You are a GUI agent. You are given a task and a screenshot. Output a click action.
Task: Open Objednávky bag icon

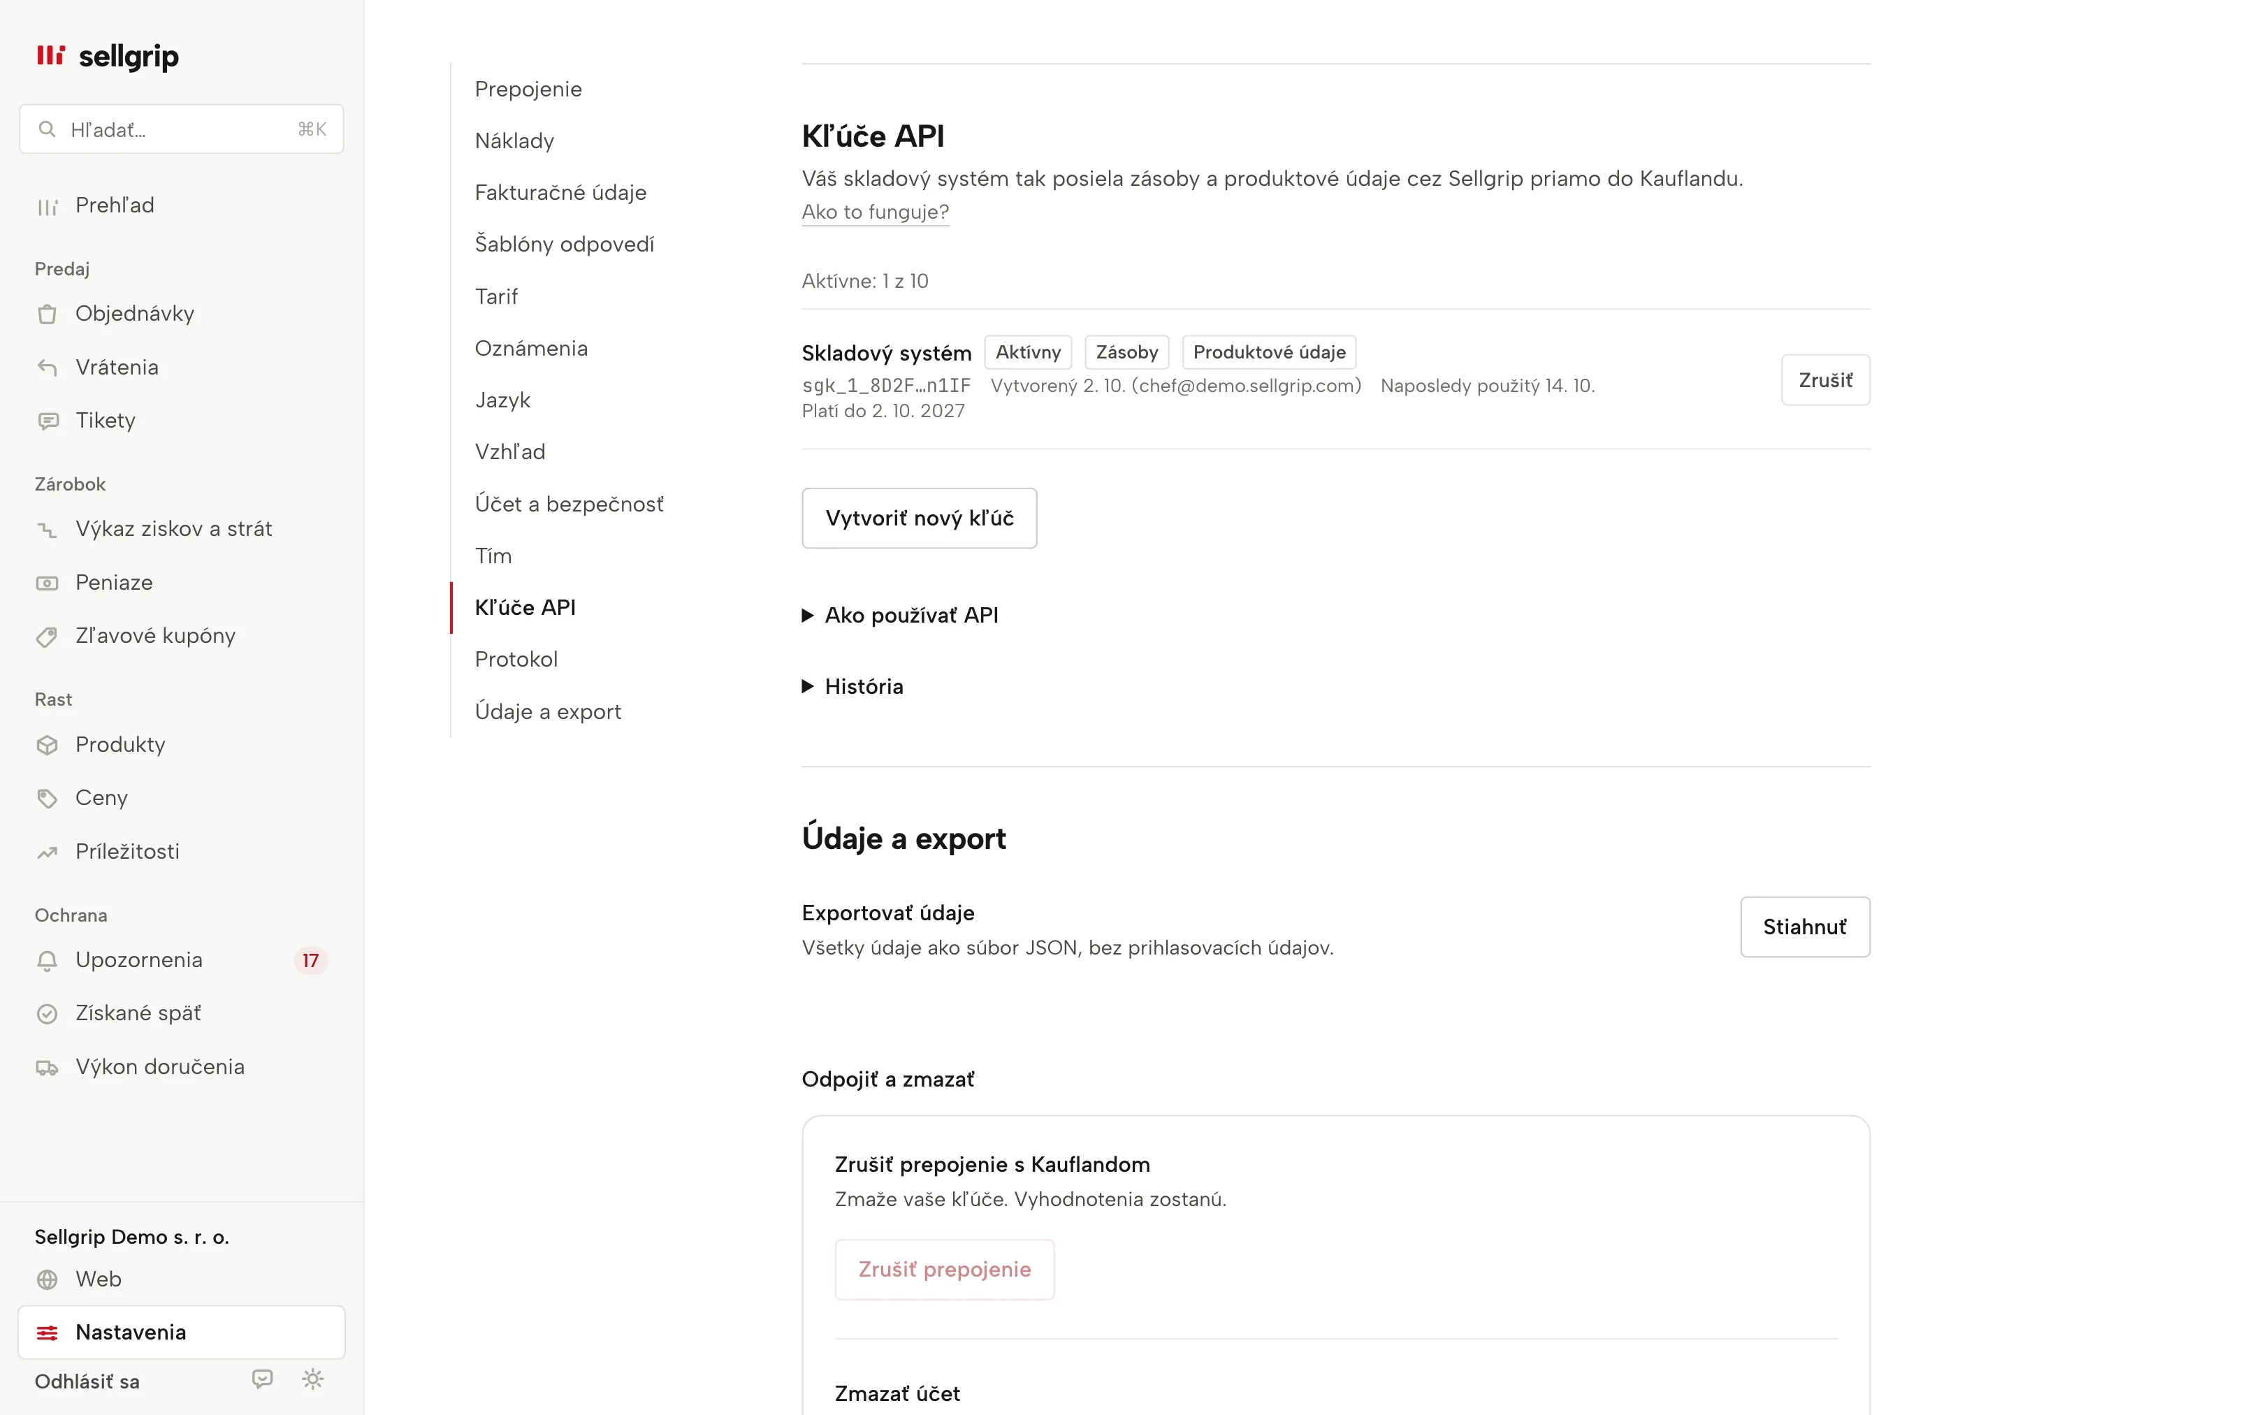[x=47, y=314]
